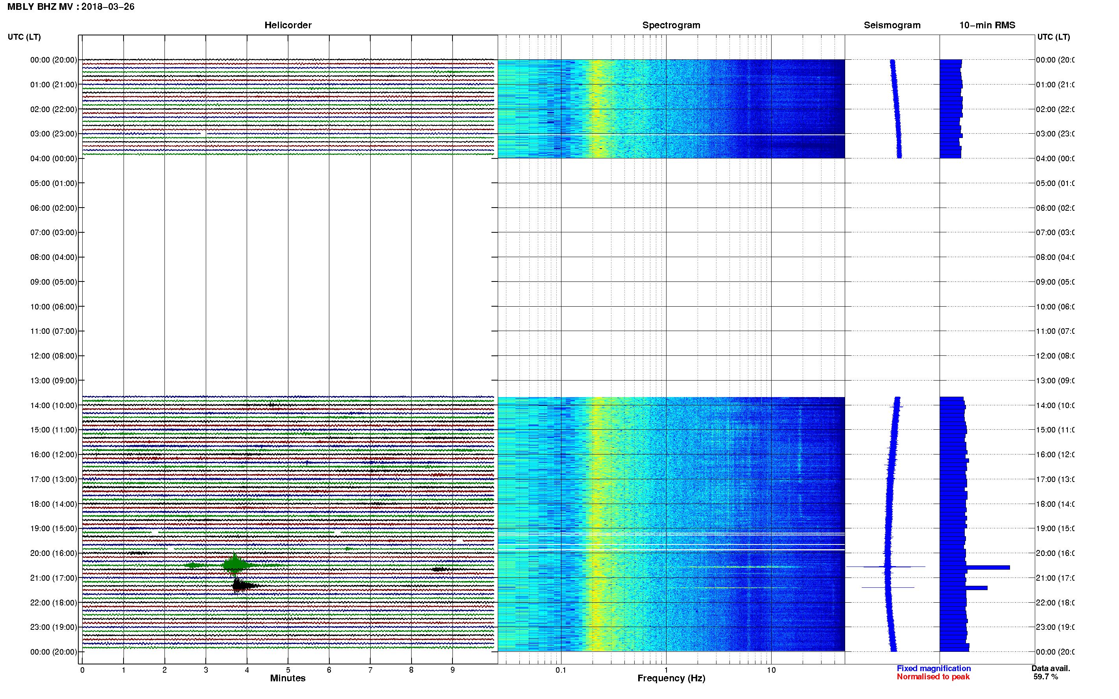
Task: Click the left '10:00 (06:00)' time label
Action: [x=54, y=307]
